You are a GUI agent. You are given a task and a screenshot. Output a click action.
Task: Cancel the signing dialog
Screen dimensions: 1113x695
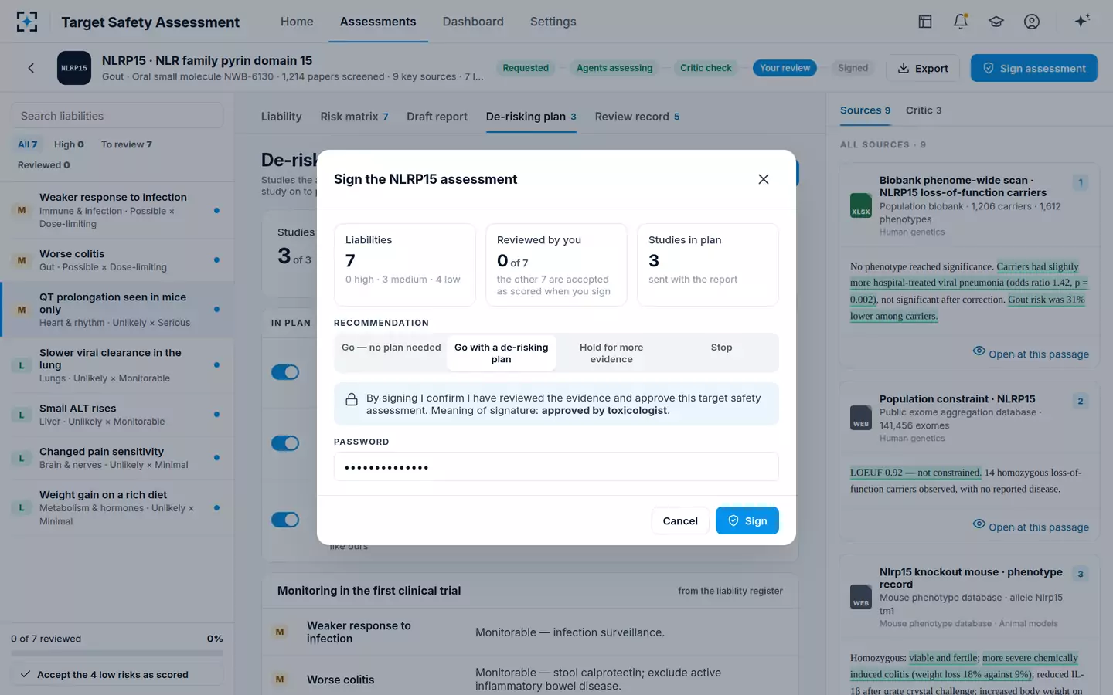click(680, 520)
